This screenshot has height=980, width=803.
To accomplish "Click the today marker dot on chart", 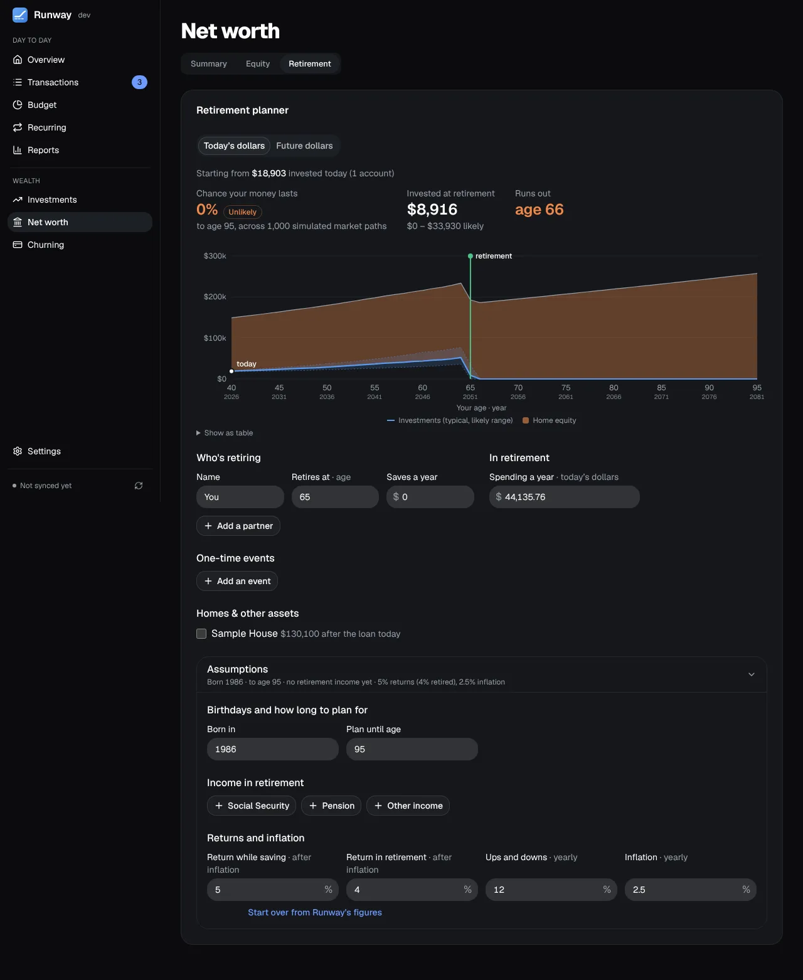I will coord(231,371).
